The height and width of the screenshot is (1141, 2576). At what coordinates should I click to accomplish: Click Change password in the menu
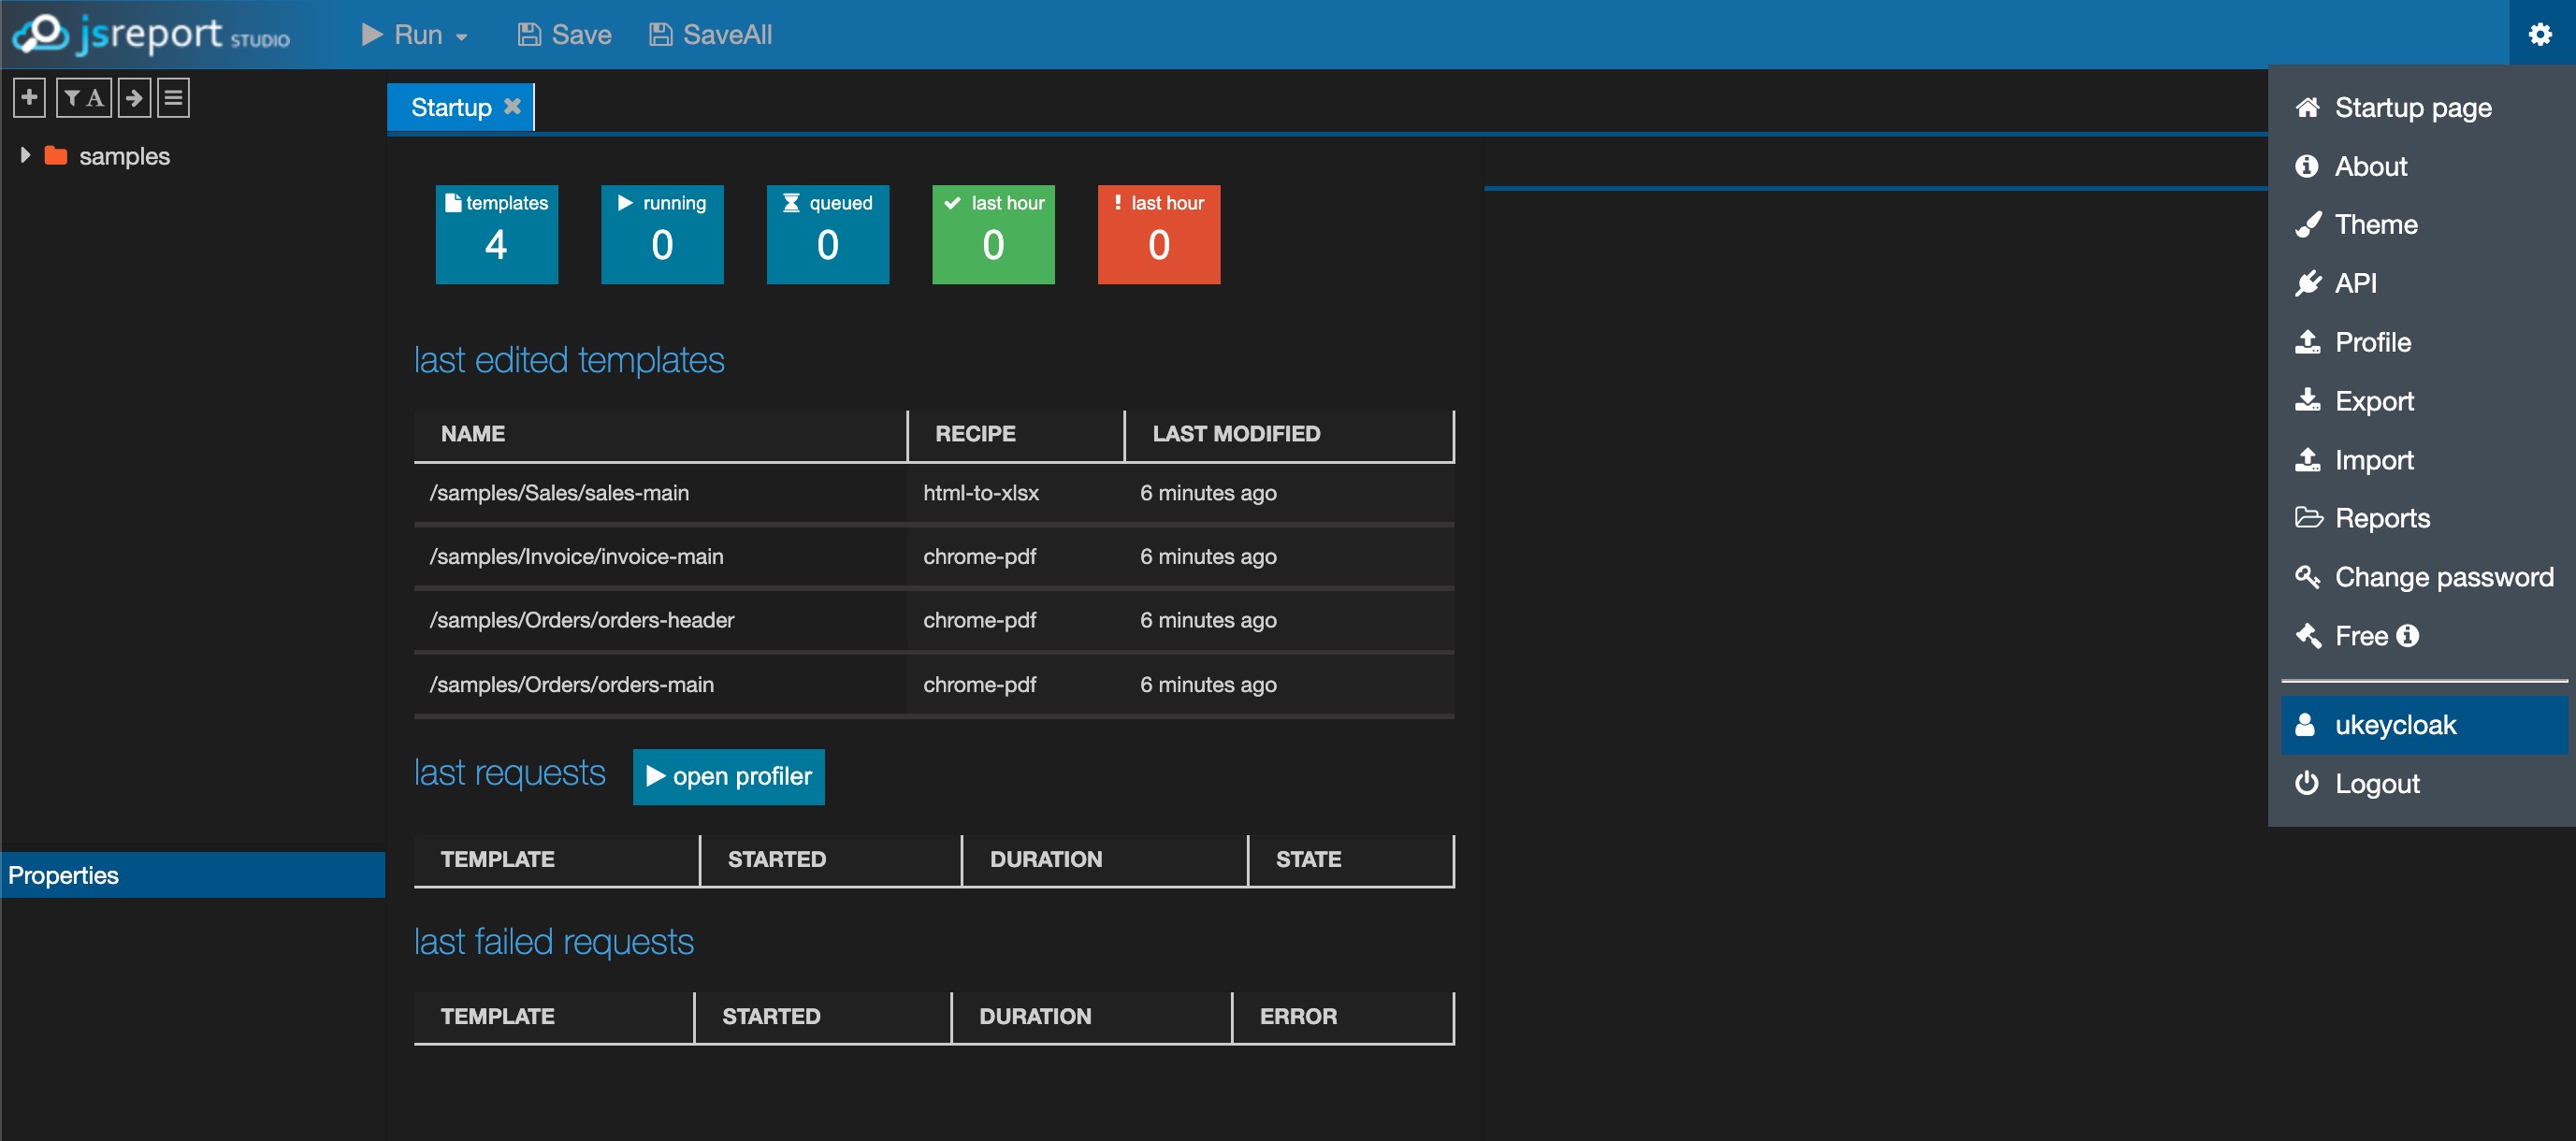click(2422, 577)
